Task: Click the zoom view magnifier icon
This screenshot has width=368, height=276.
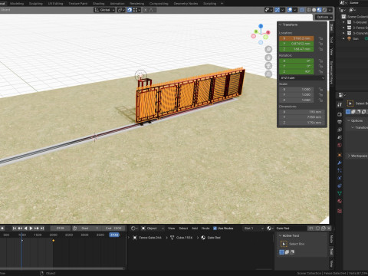Action: pos(268,49)
